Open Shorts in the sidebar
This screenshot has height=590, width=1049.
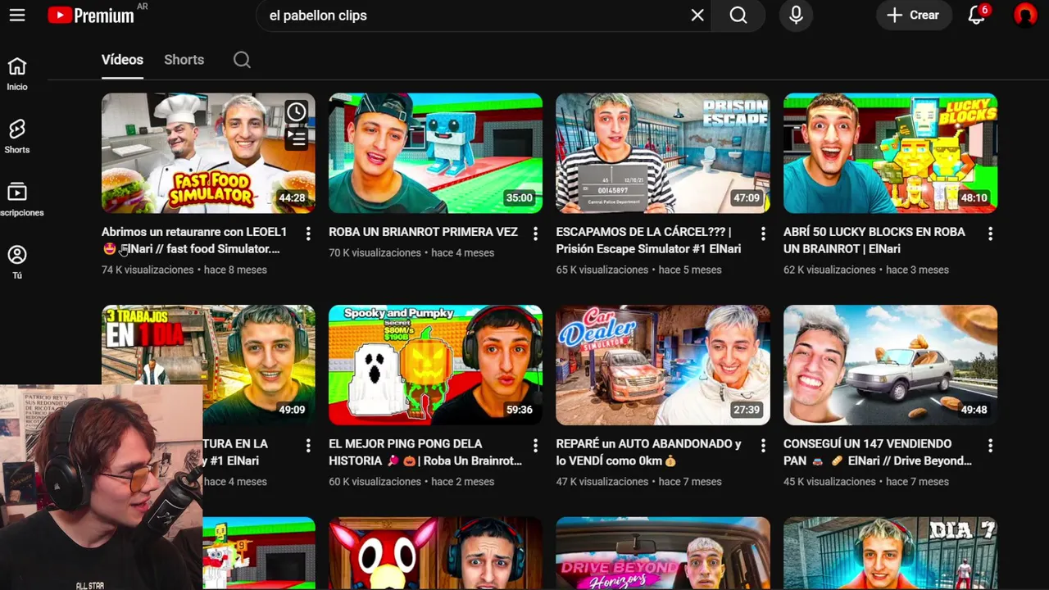coord(17,137)
